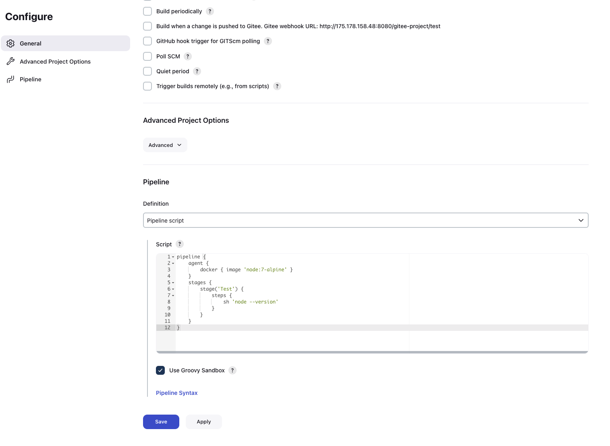Click the 'node --version' string in the script

(x=255, y=302)
